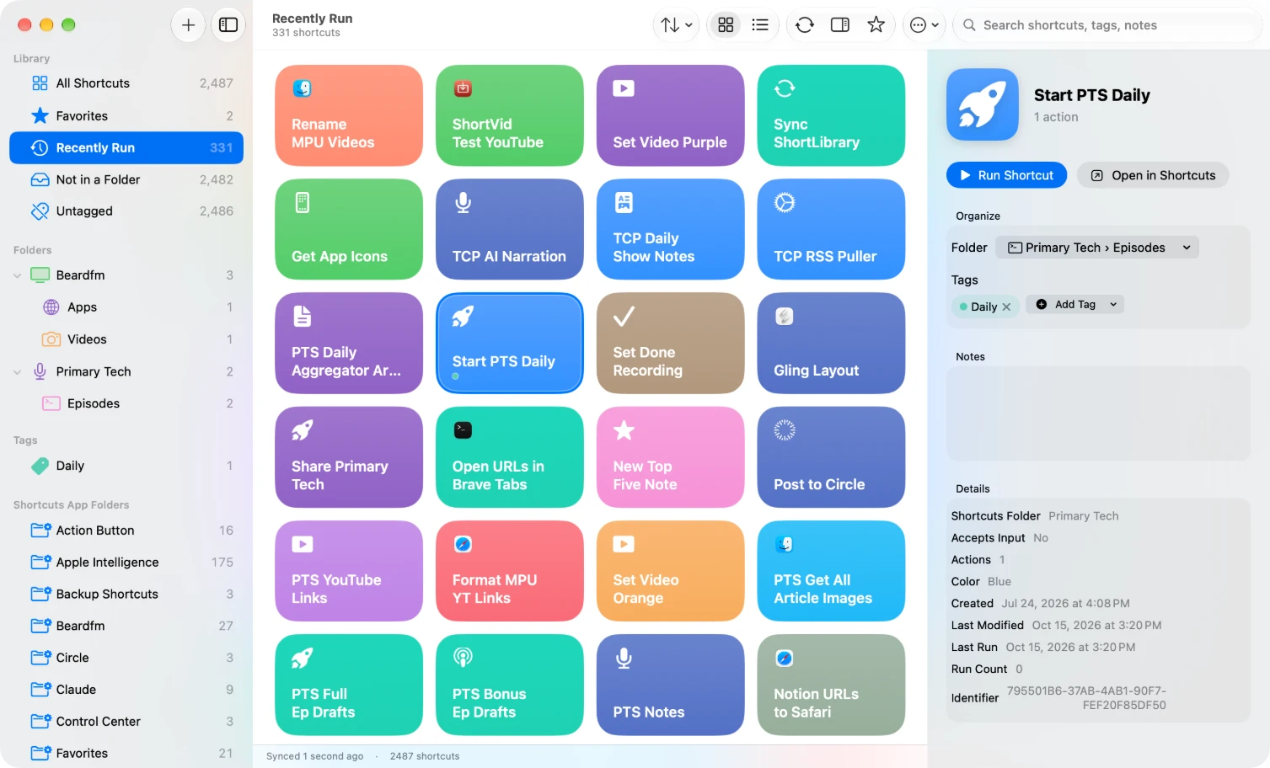This screenshot has height=768, width=1270.
Task: Select All Shortcuts in the library
Action: pyautogui.click(x=126, y=83)
